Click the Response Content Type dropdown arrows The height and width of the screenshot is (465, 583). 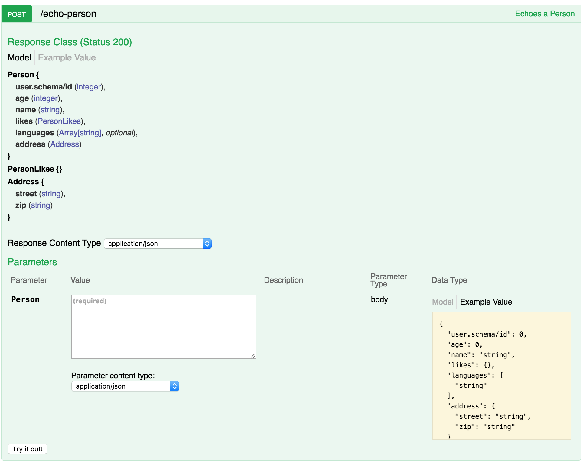coord(207,244)
